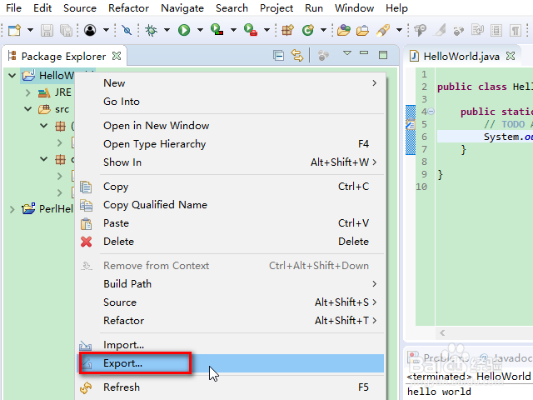Open the Debug dropdown arrow
This screenshot has width=533, height=400.
point(167,30)
